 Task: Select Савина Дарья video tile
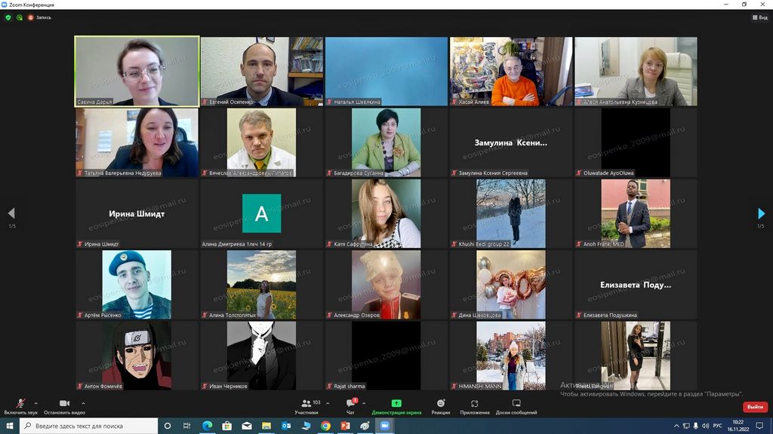pyautogui.click(x=137, y=71)
